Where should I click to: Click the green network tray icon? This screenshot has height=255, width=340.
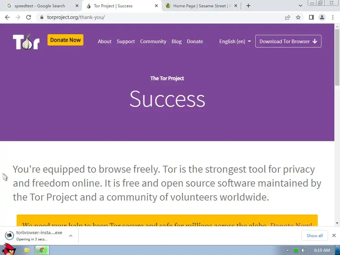pyautogui.click(x=296, y=250)
